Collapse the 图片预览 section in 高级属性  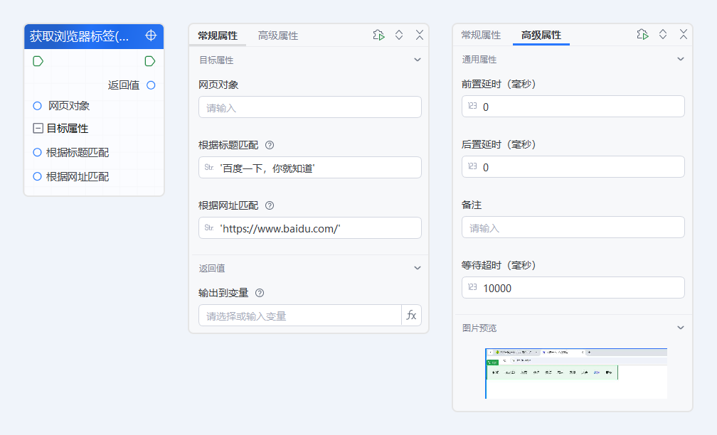pos(681,328)
